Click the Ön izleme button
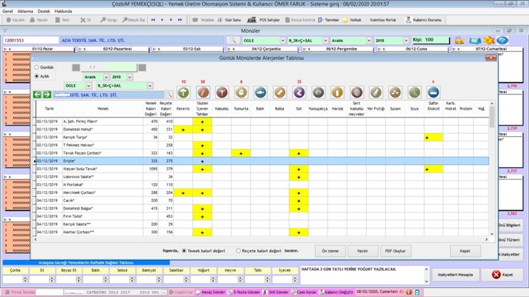Screen dimensions: 529x297 click(328, 250)
